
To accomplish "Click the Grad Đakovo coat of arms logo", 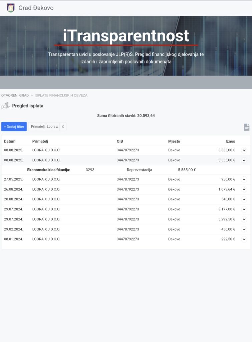I will coord(11,8).
